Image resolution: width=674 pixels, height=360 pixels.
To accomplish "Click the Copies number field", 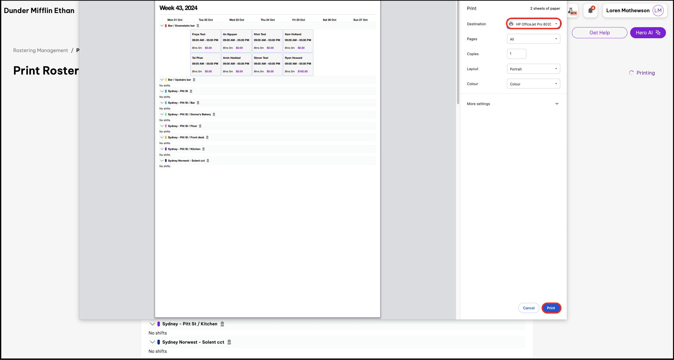I will [516, 54].
